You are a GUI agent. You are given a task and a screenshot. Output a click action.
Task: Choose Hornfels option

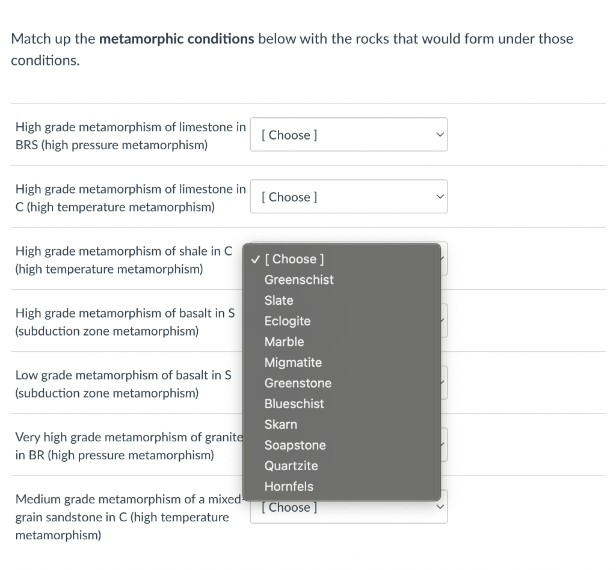[x=289, y=486]
